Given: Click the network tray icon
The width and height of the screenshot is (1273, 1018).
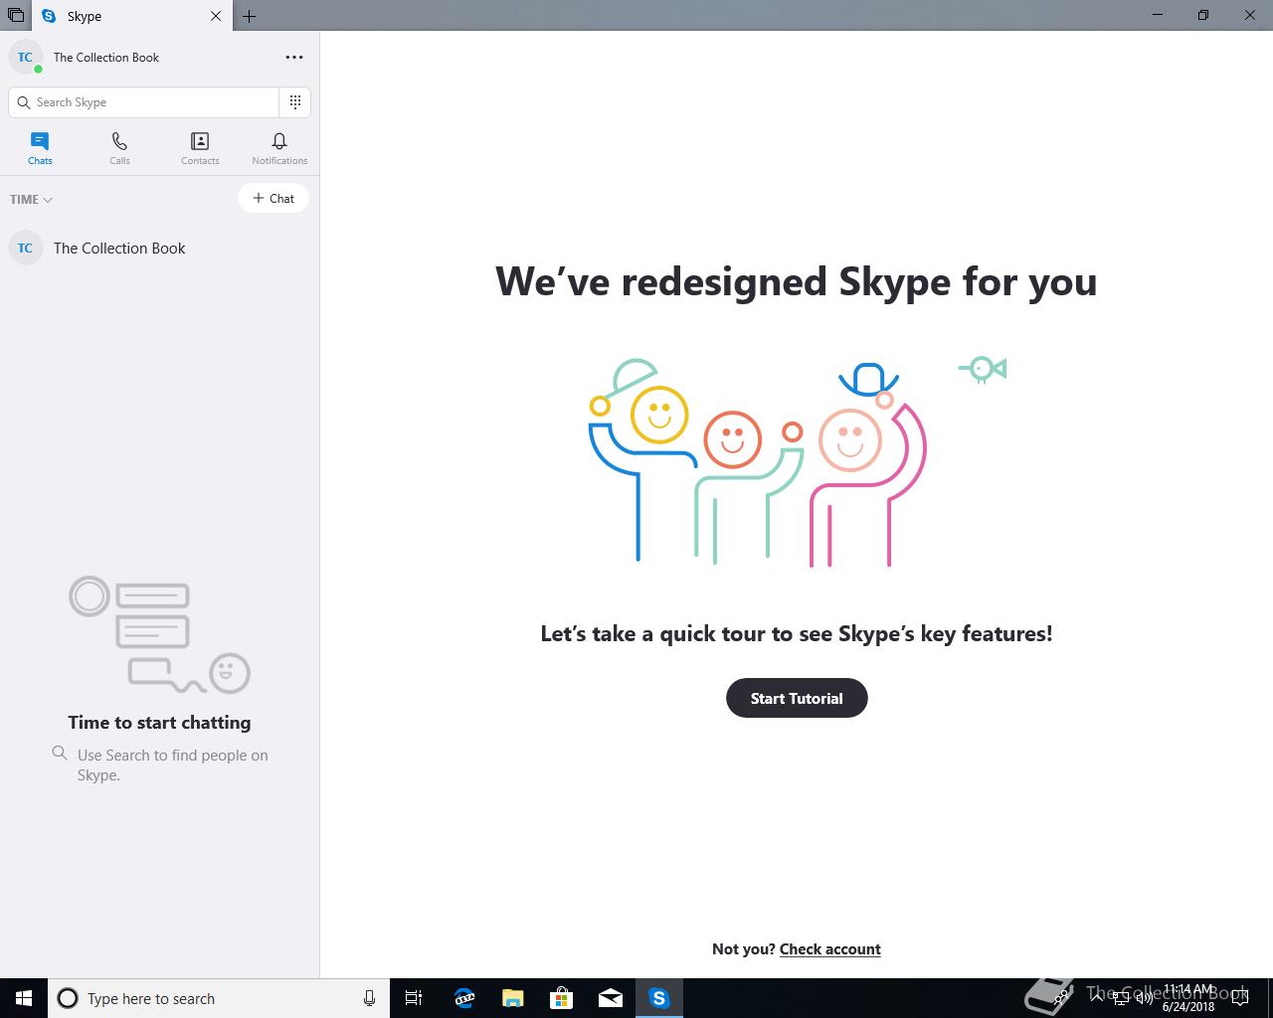Looking at the screenshot, I should (x=1120, y=998).
